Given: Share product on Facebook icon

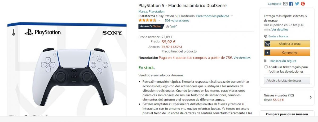Looking at the screenshot, I should tap(291, 4).
